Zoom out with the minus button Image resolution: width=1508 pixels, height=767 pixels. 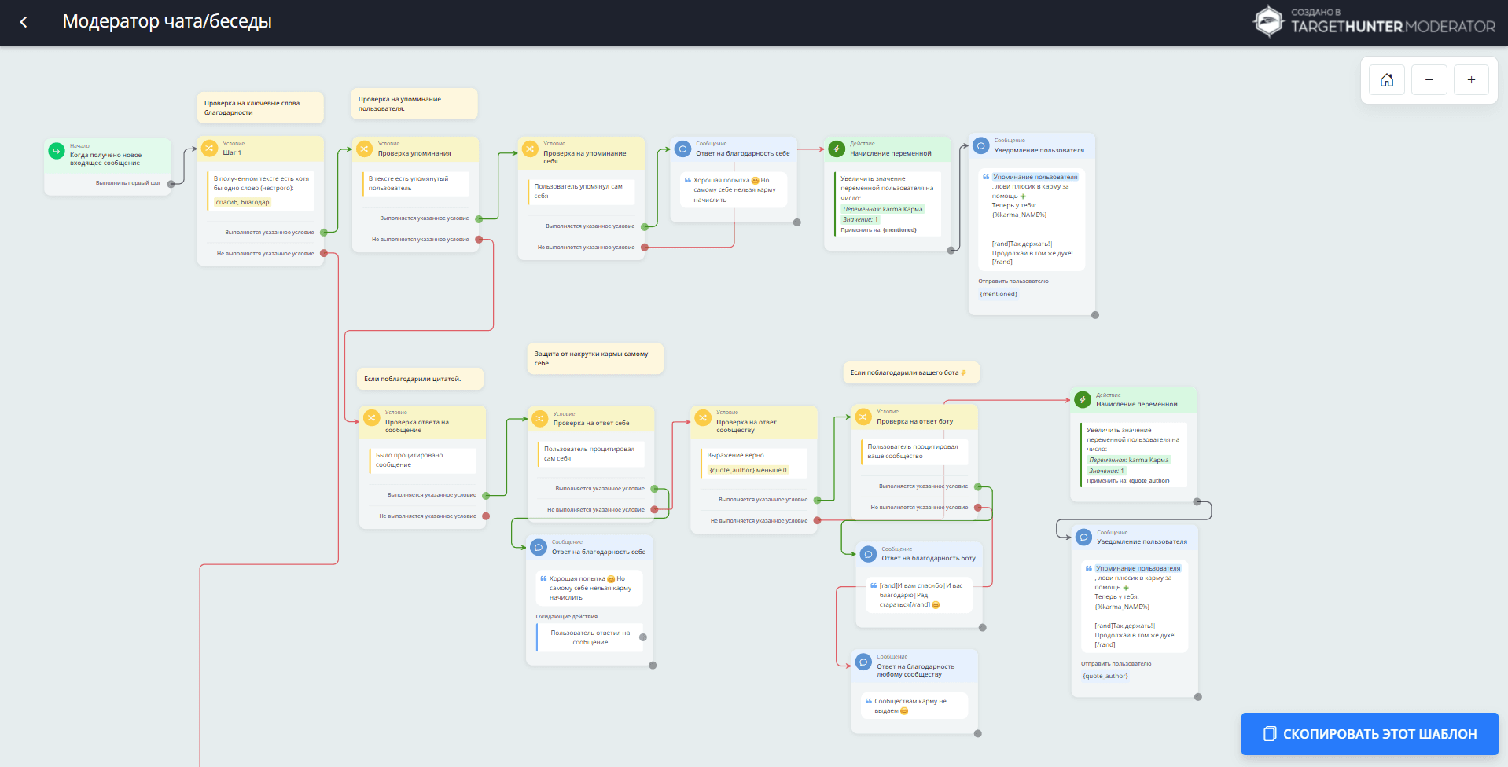click(1429, 79)
